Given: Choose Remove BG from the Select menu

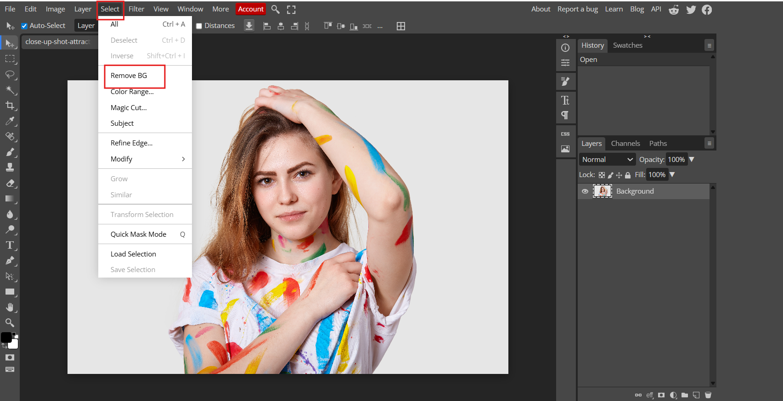Looking at the screenshot, I should (129, 76).
